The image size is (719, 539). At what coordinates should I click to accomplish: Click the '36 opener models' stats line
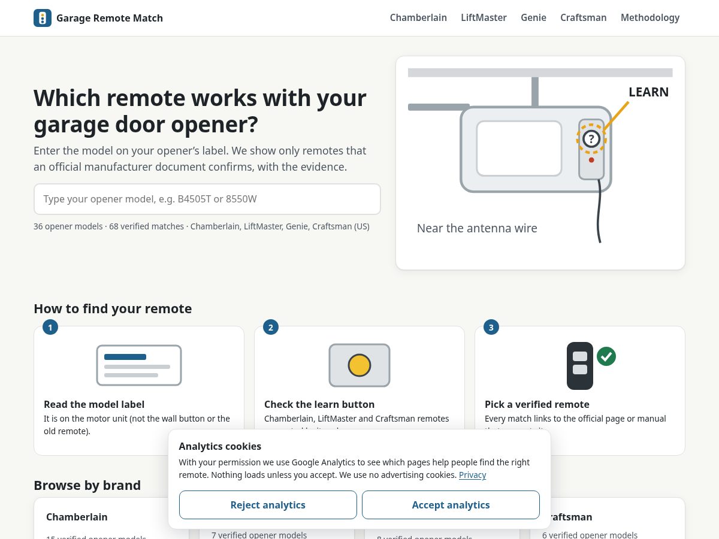pyautogui.click(x=201, y=226)
